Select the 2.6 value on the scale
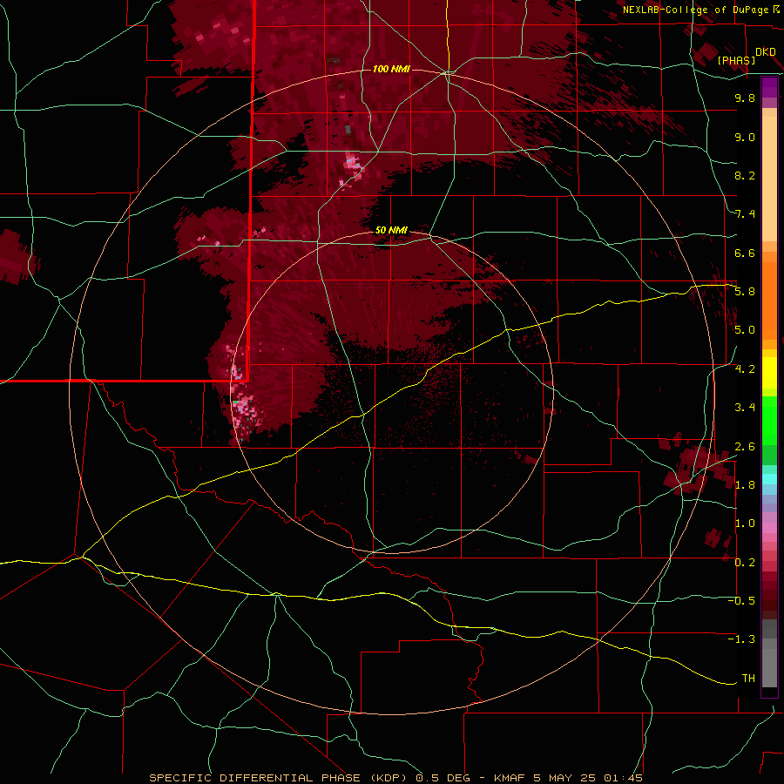This screenshot has height=784, width=784. coord(745,447)
